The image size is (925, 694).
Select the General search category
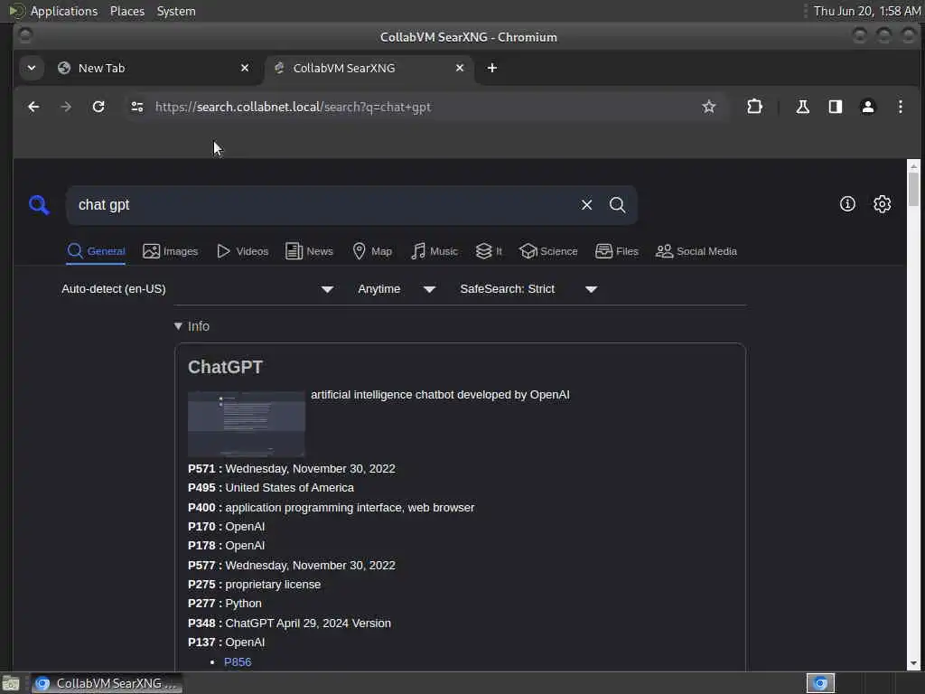coord(96,251)
